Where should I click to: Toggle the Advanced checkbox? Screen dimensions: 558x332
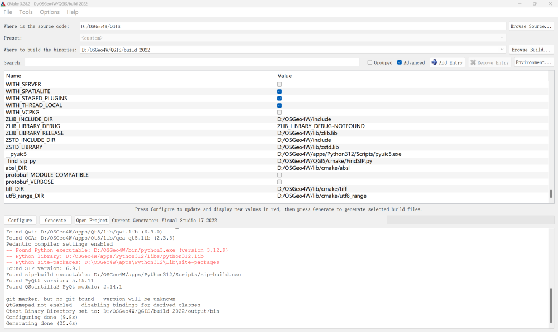tap(400, 62)
